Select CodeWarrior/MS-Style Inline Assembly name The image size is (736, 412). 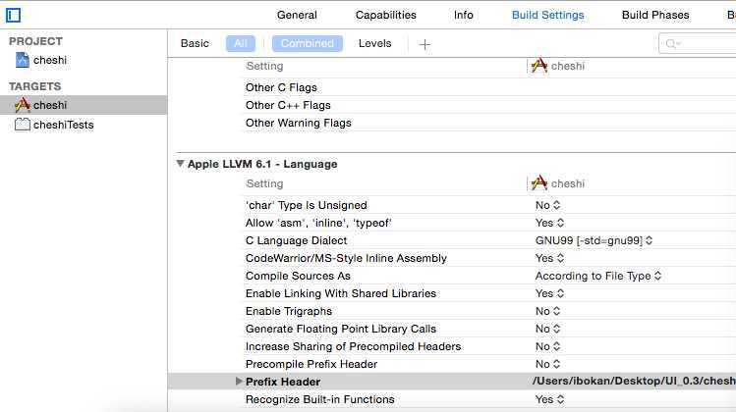(x=347, y=258)
